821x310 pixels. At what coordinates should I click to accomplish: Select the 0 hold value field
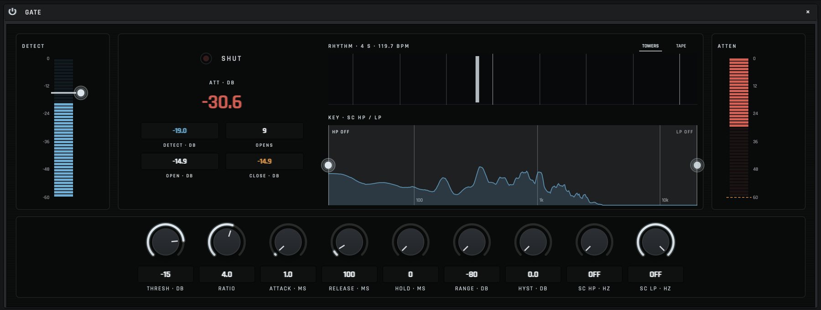pos(410,274)
